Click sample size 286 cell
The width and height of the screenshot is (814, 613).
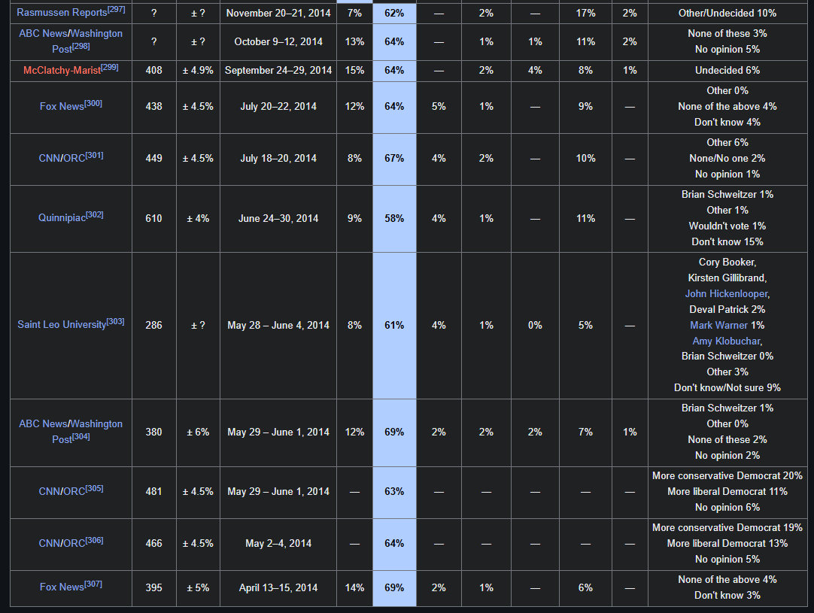click(153, 326)
